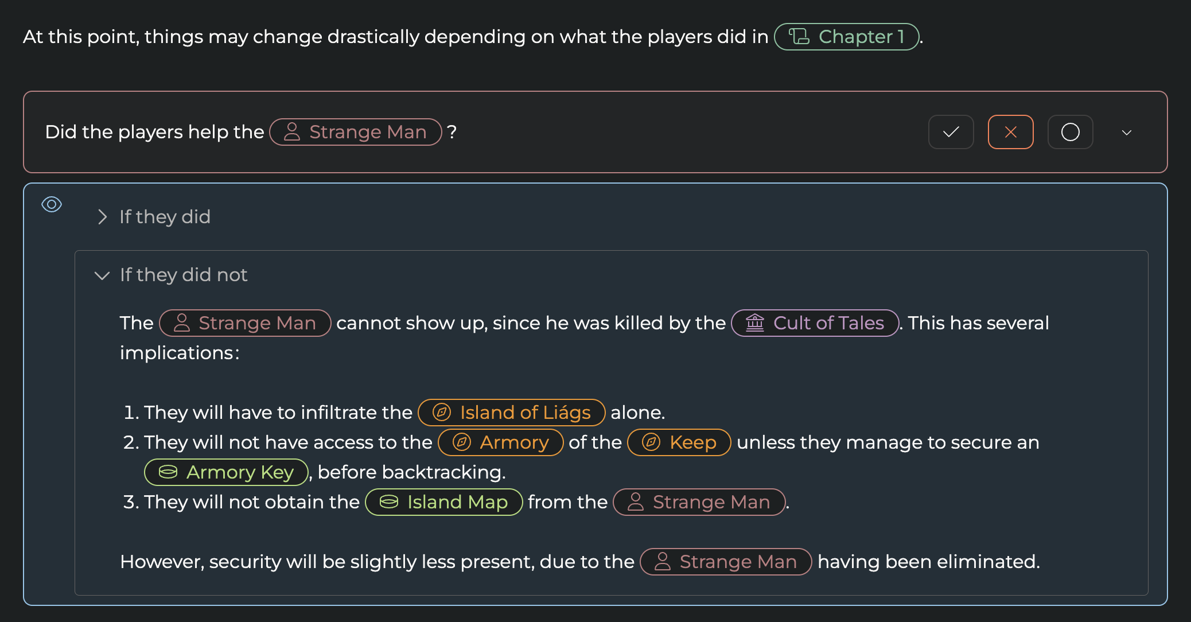The image size is (1191, 622).
Task: Mark the question as yes with checkmark
Action: coord(951,132)
